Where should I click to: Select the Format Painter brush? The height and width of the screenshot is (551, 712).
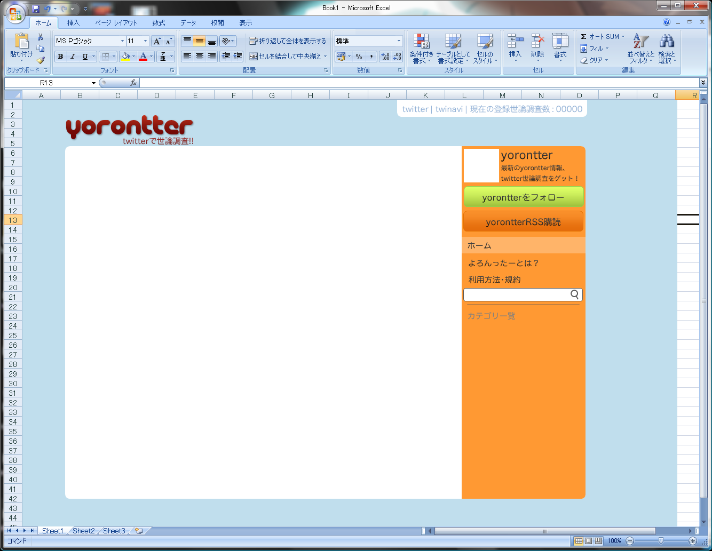pyautogui.click(x=40, y=60)
